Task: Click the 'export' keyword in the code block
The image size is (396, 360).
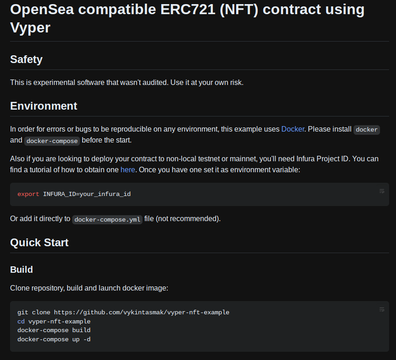Action: coord(28,194)
